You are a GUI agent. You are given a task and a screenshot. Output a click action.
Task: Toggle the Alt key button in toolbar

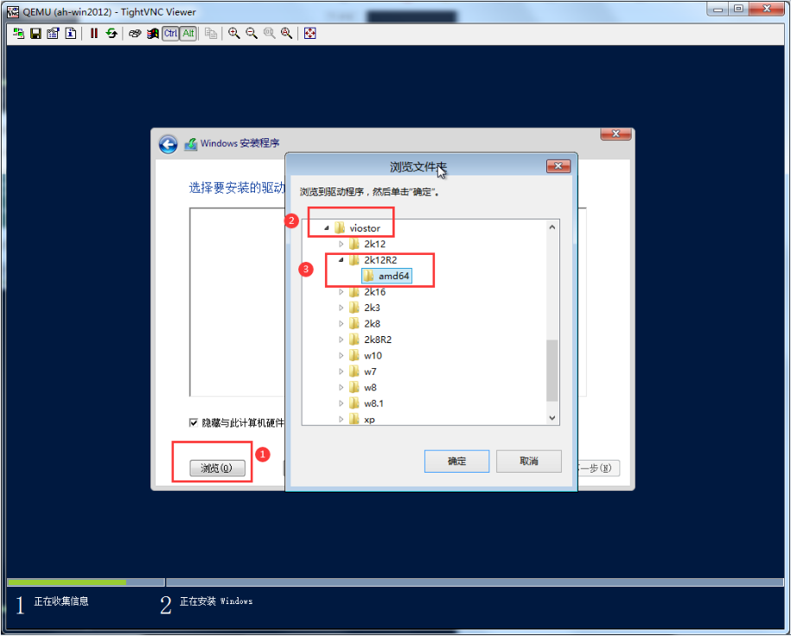[x=188, y=34]
